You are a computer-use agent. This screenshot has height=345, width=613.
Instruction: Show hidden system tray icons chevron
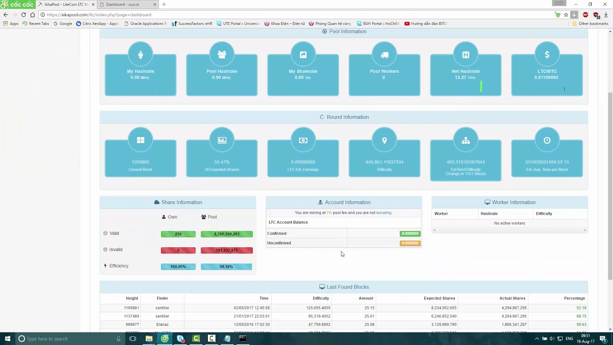click(x=537, y=339)
